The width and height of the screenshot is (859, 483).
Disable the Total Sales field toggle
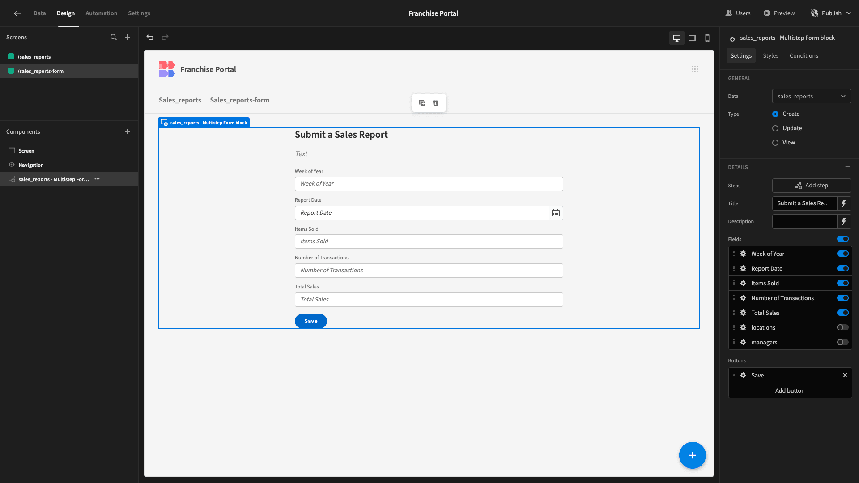[x=843, y=313]
